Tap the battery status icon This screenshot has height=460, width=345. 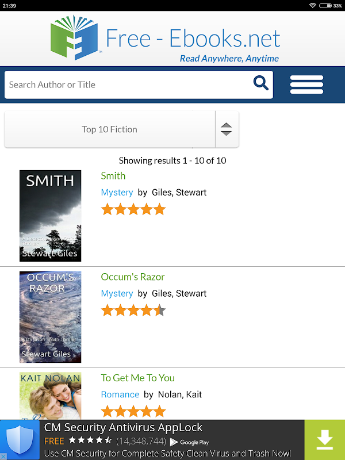coord(326,5)
